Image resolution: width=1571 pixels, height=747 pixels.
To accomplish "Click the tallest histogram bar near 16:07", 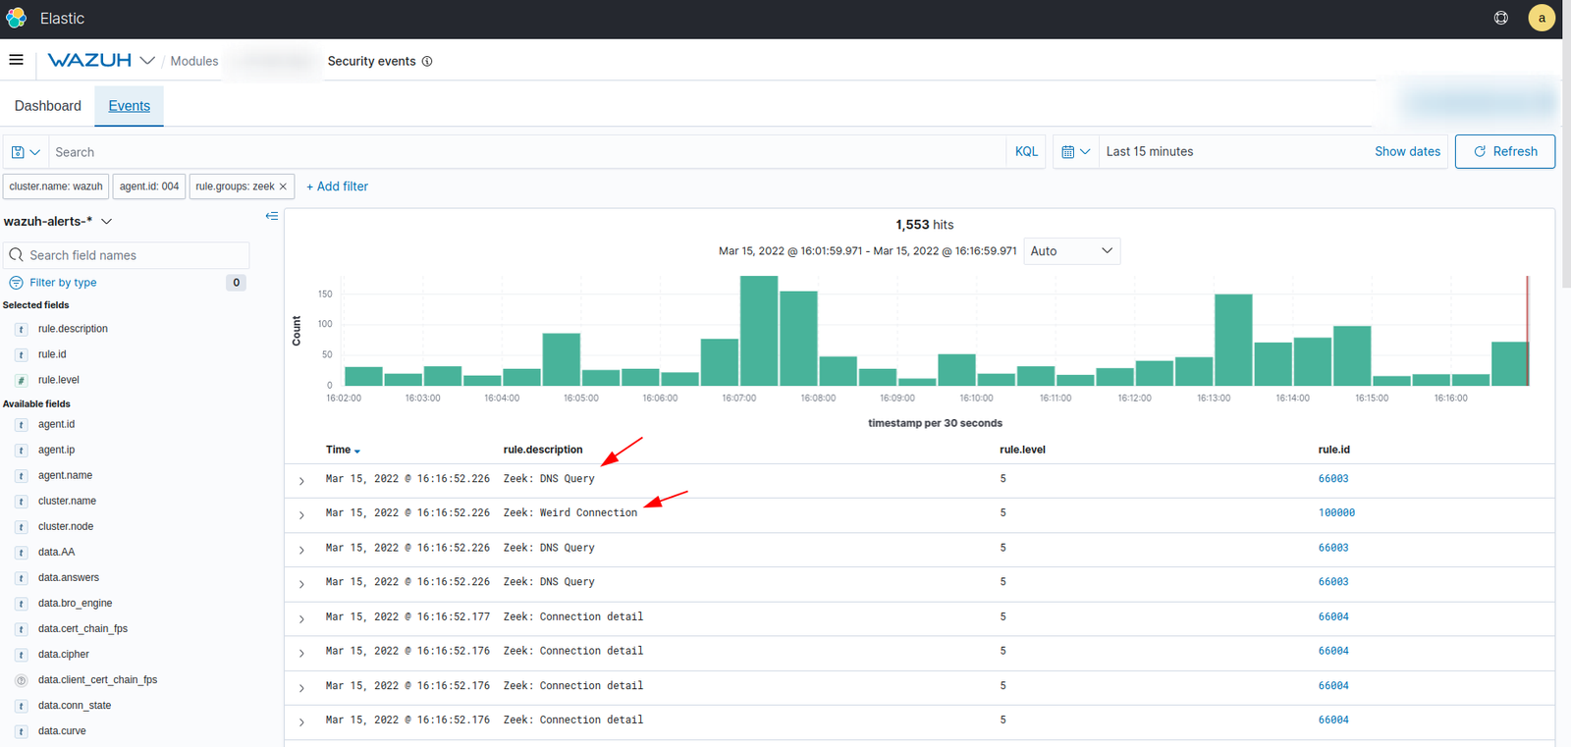I will click(x=759, y=331).
